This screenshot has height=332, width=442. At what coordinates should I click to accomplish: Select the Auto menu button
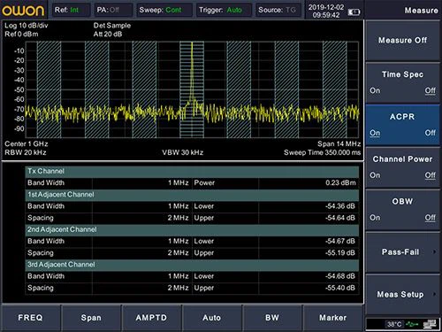pyautogui.click(x=211, y=318)
